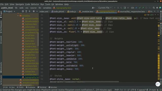Viewport: 162px width, 91px height.
Task: Switch to index.xml tab
Action: point(44,11)
